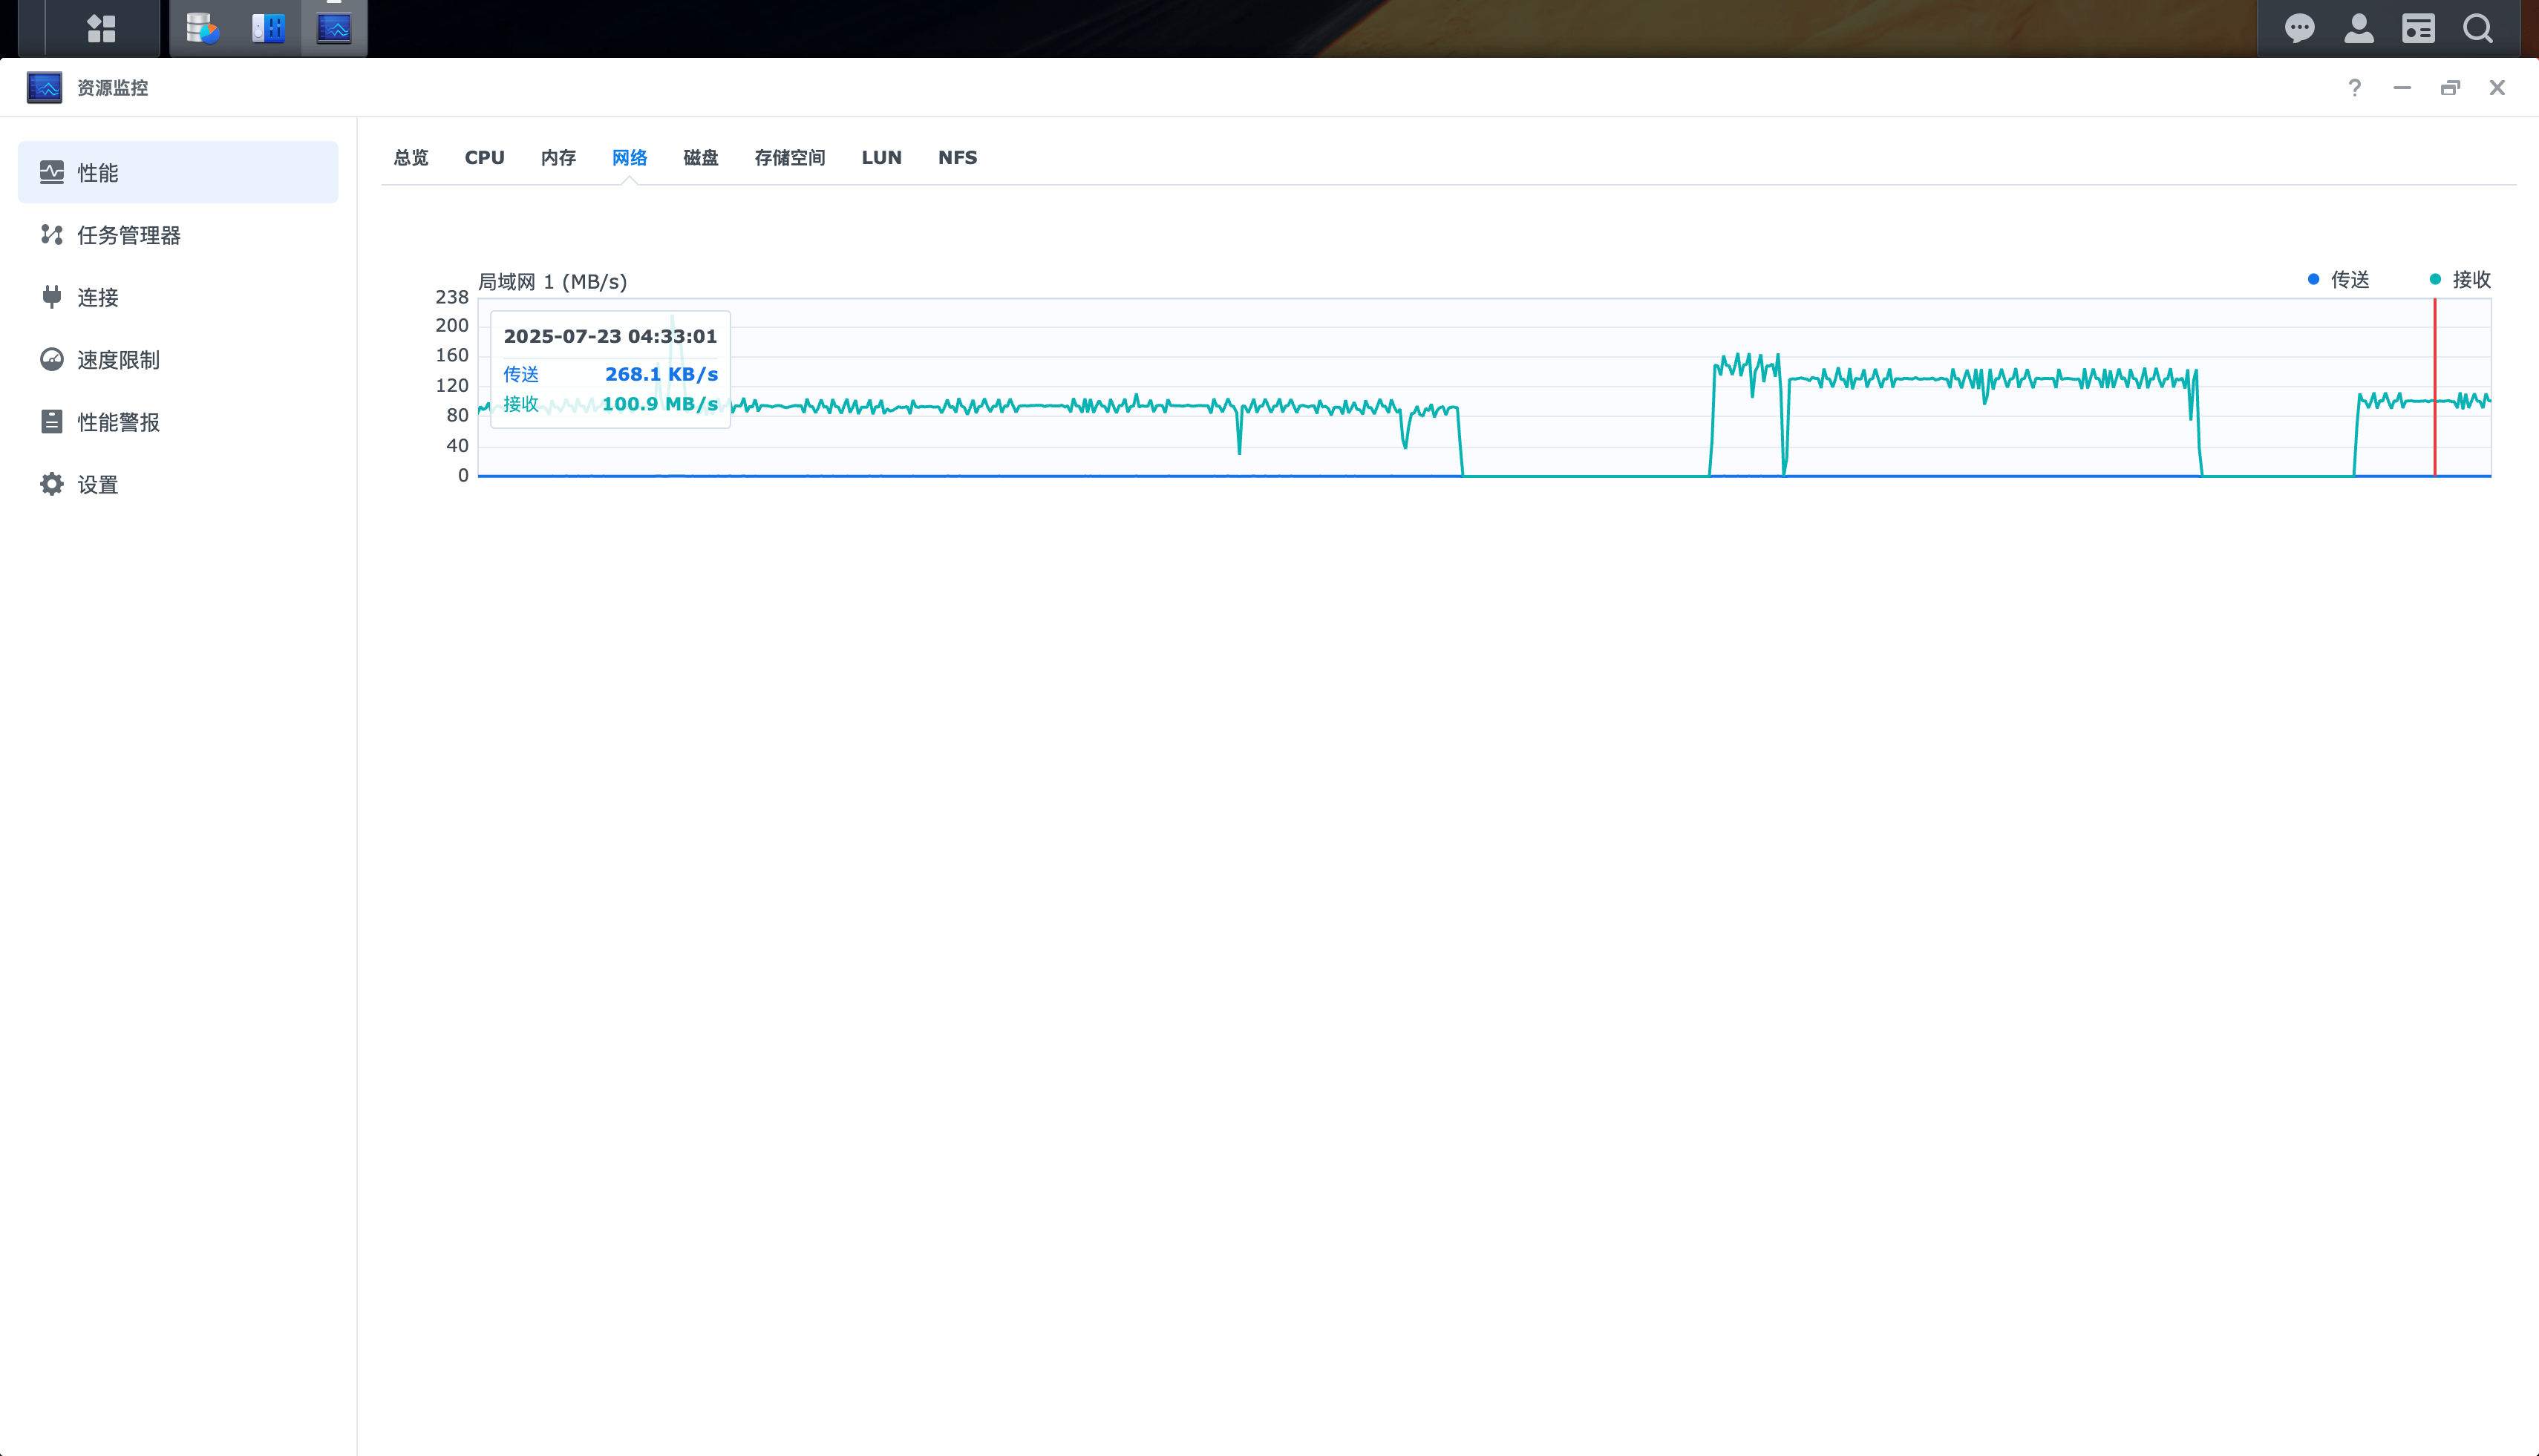
Task: Open the notifications chat bubble icon
Action: pos(2300,28)
